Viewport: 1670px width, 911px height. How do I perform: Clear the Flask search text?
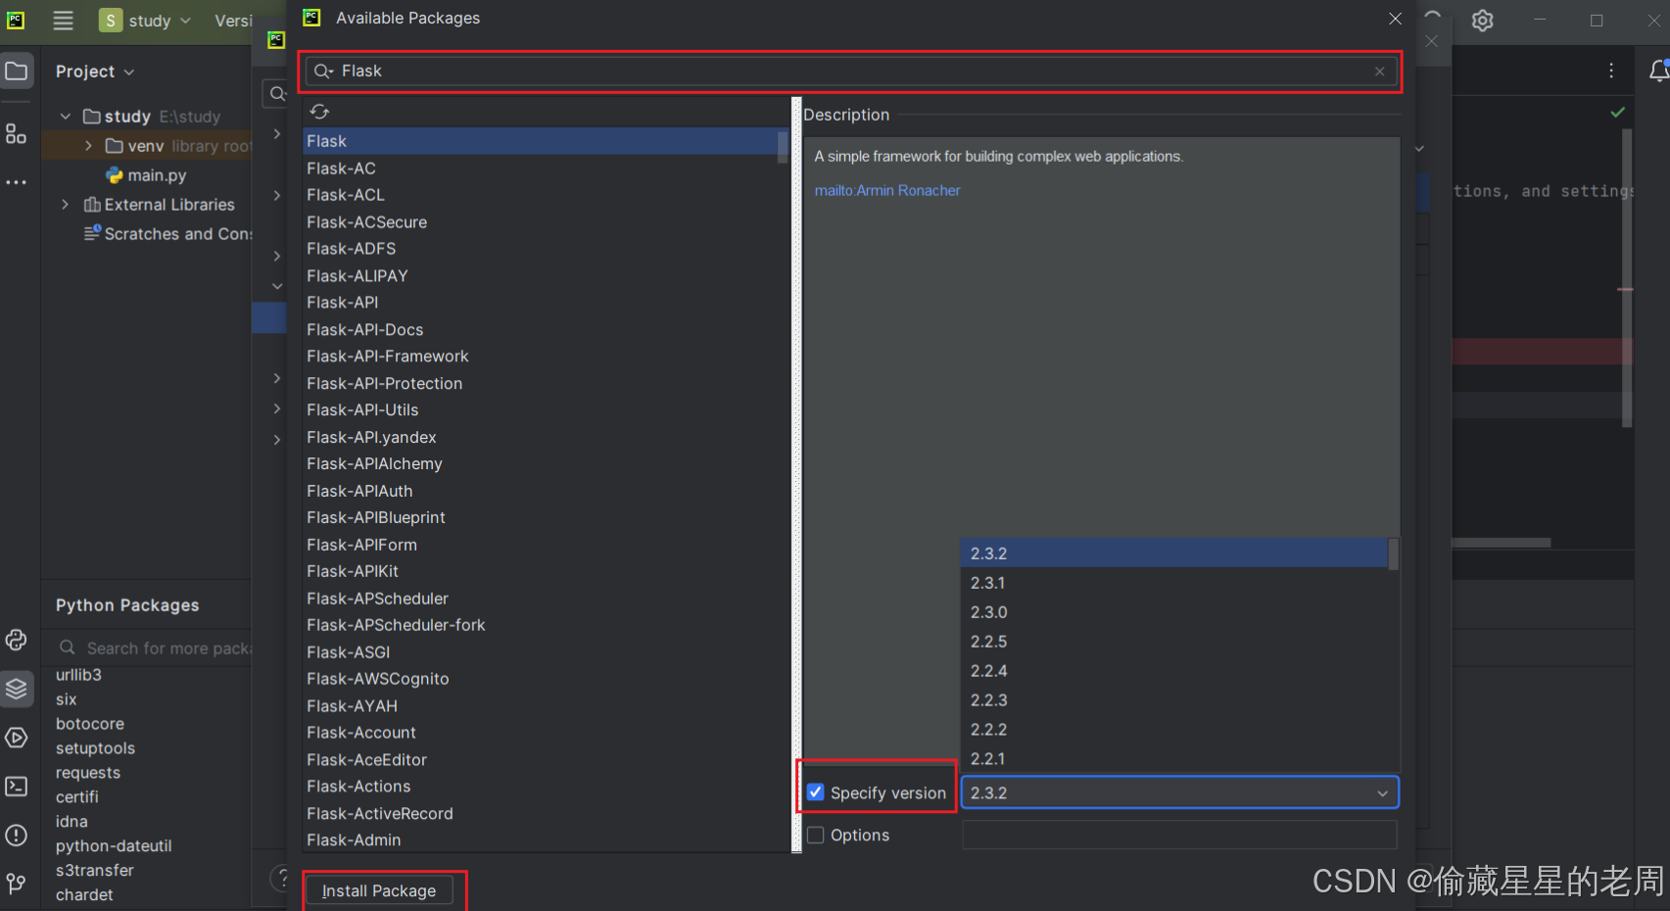(1379, 72)
